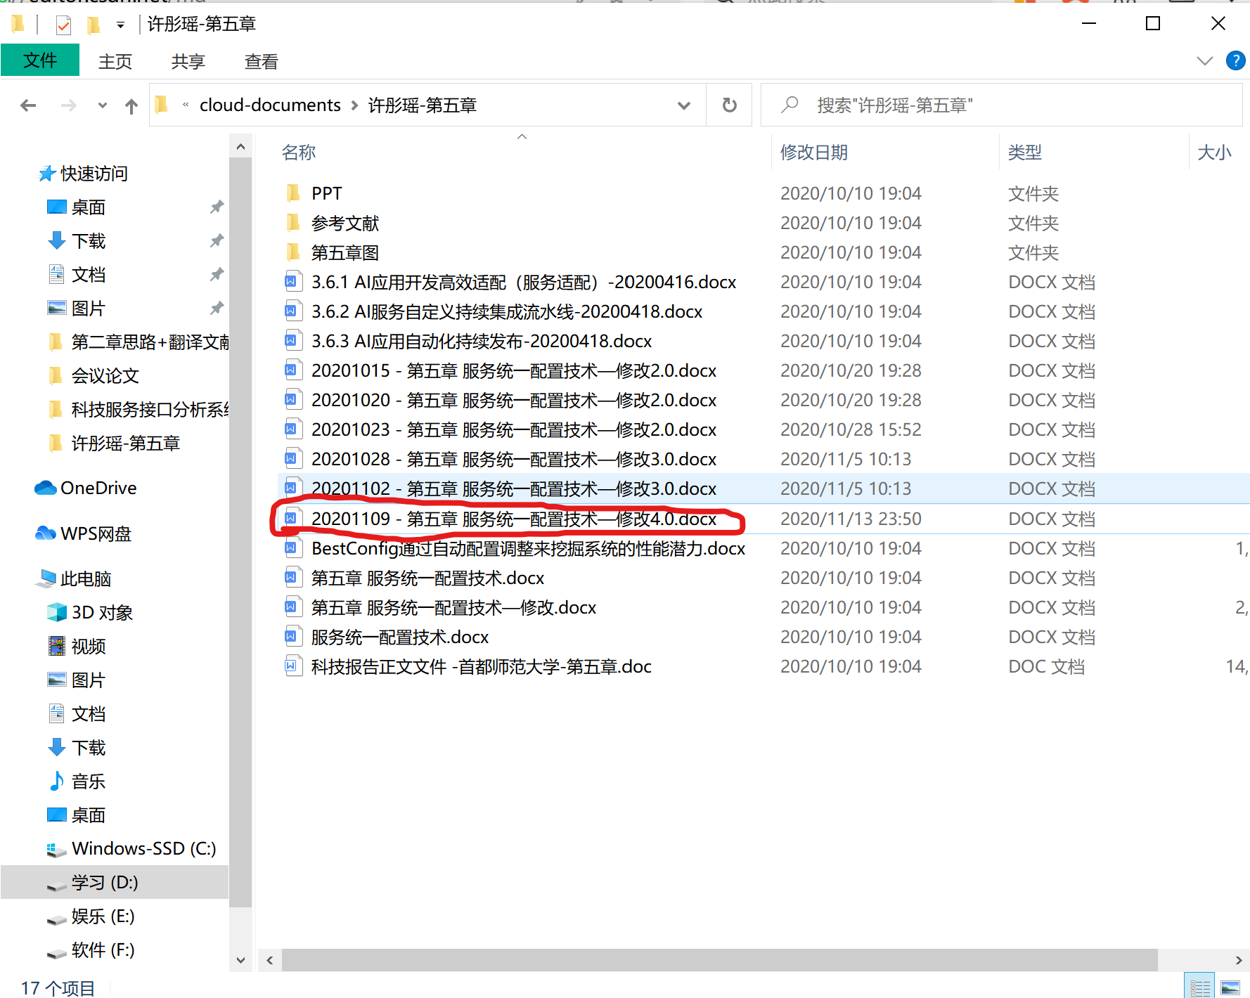Image resolution: width=1250 pixels, height=998 pixels.
Task: Select the 20201015 修改2.0 docx file
Action: click(514, 370)
